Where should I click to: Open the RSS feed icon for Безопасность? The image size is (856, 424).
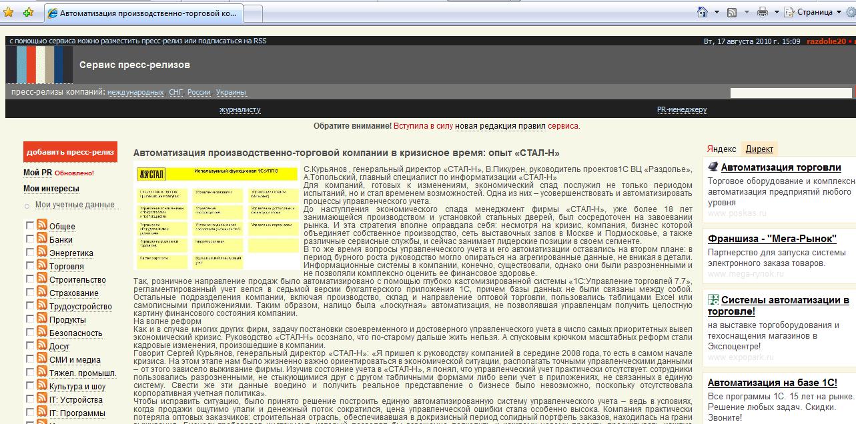click(x=42, y=332)
